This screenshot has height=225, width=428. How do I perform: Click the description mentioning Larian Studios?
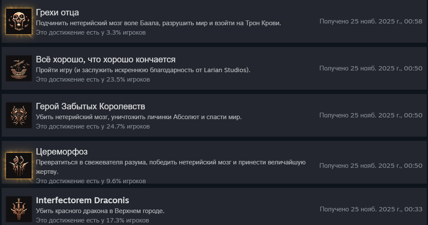pyautogui.click(x=143, y=70)
